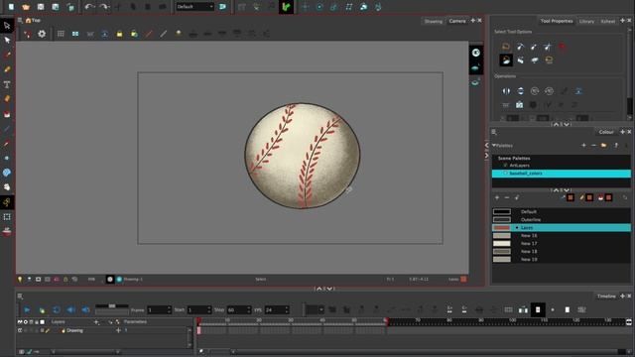Toggle the status bar light bulb icon

pos(20,280)
